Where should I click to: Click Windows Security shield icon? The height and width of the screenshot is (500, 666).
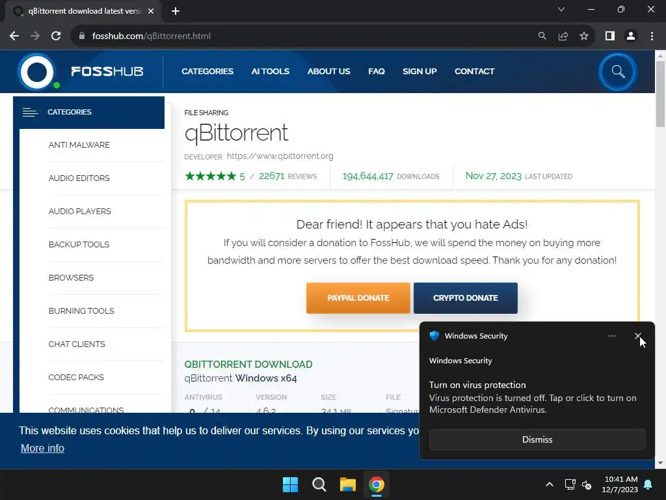tap(434, 335)
